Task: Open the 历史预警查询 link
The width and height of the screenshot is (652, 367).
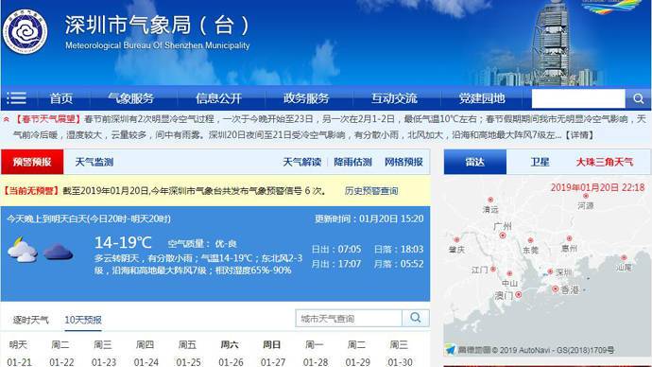Action: click(371, 191)
